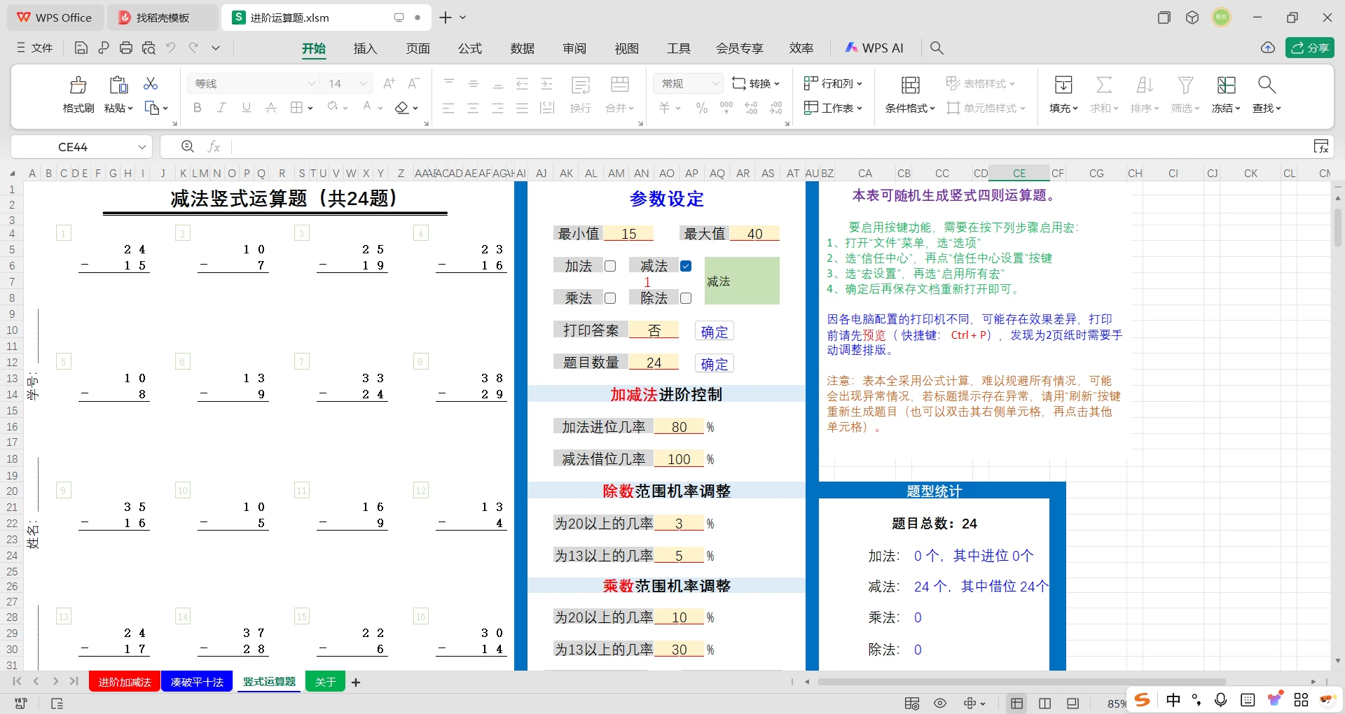Select the blue 凑破平十法 sheet tab

(x=197, y=682)
